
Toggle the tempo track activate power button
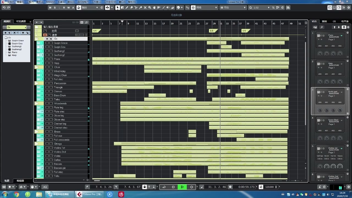click(45, 35)
